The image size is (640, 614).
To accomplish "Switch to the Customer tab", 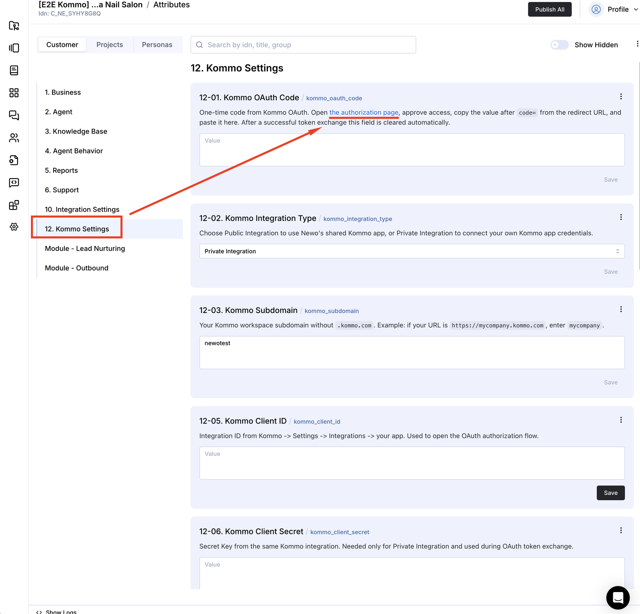I will [x=62, y=45].
